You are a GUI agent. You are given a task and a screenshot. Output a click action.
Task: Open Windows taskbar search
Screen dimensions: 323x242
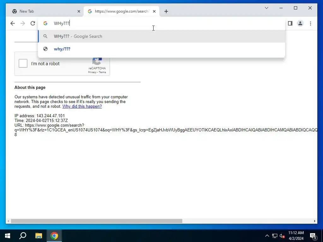click(23, 236)
